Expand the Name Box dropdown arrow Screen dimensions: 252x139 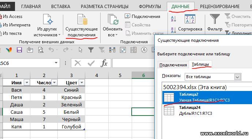tap(56, 63)
